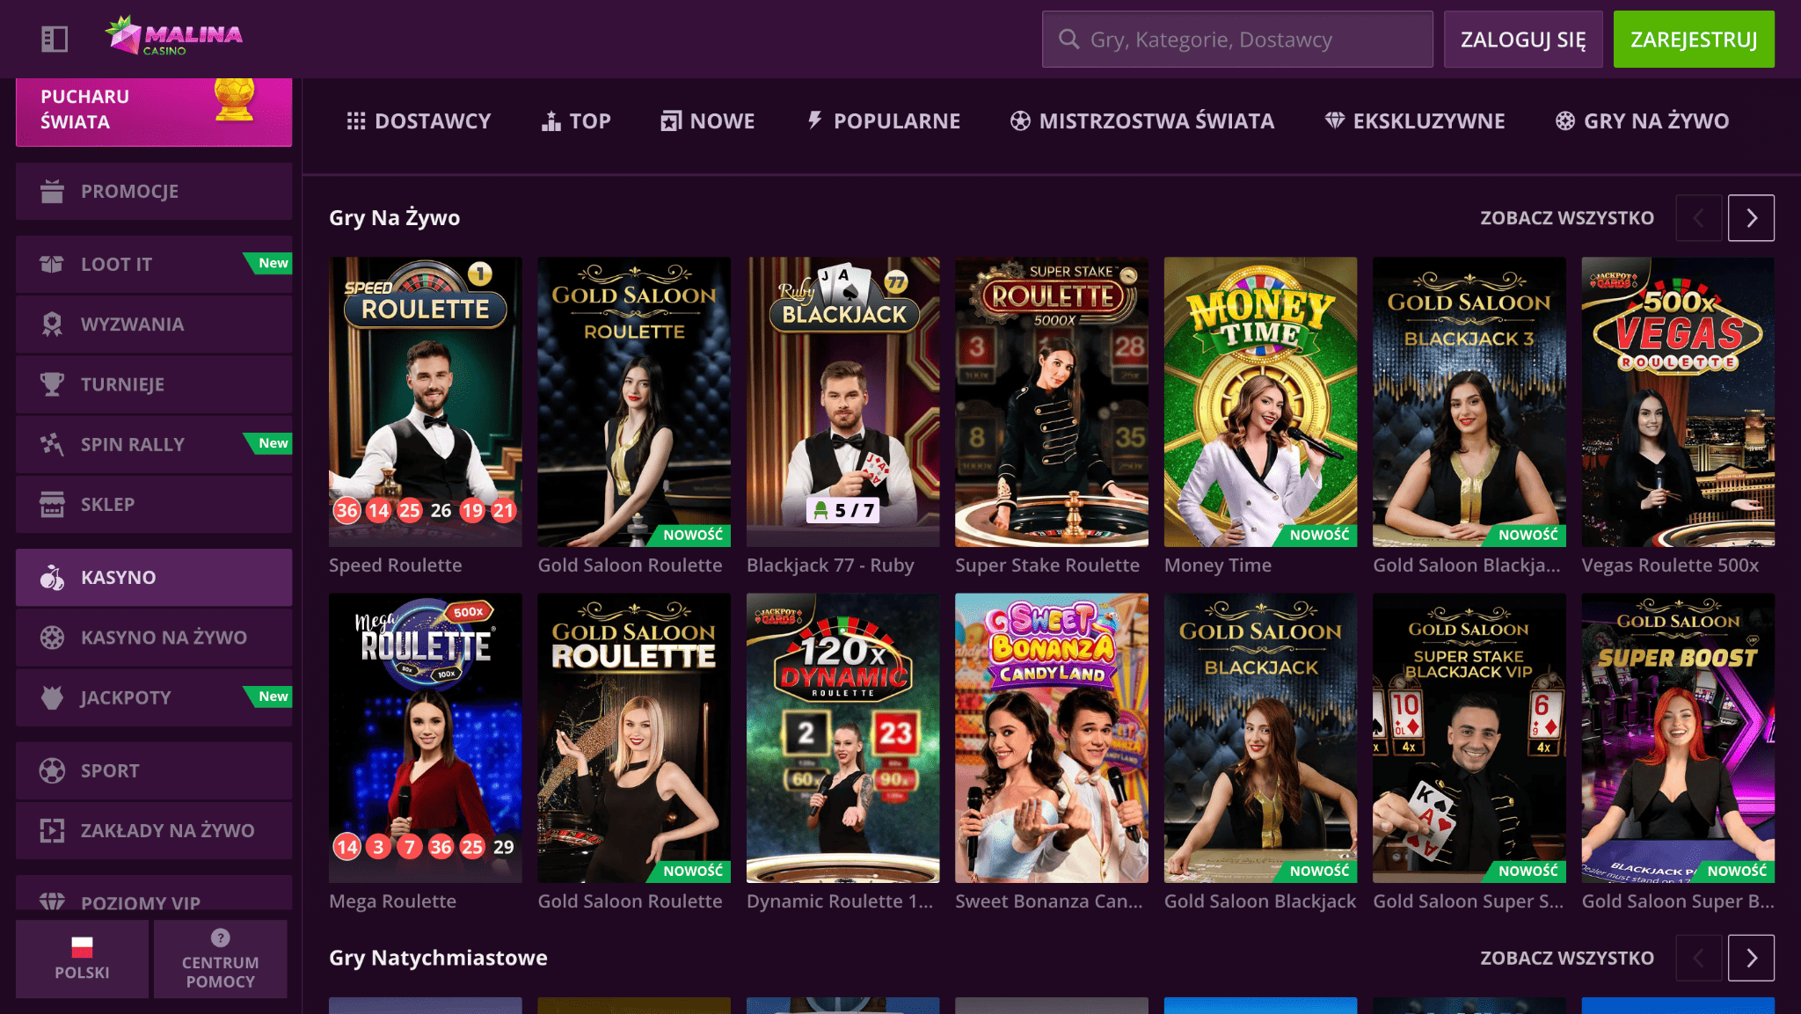This screenshot has width=1801, height=1014.
Task: Open the Pucharu Świata banner
Action: point(154,111)
